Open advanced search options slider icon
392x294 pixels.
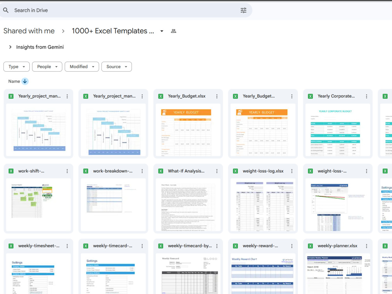(x=243, y=10)
